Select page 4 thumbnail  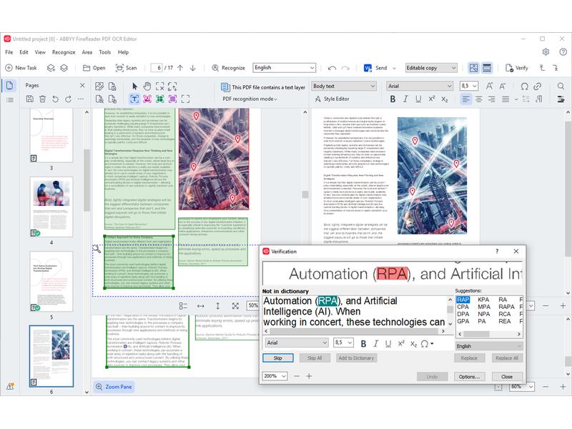(x=51, y=207)
